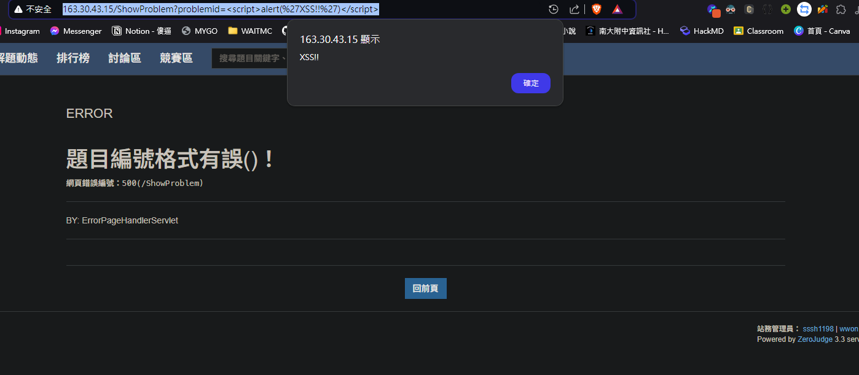Screen dimensions: 859x375
Task: Click the 搜尋題目關鍵字 search field
Action: (250, 58)
